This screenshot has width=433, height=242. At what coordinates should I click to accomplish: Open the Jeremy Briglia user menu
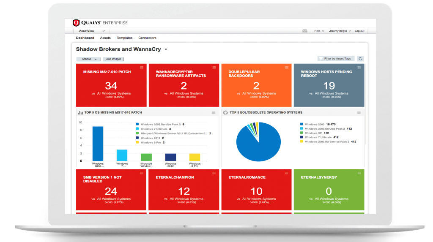point(340,31)
